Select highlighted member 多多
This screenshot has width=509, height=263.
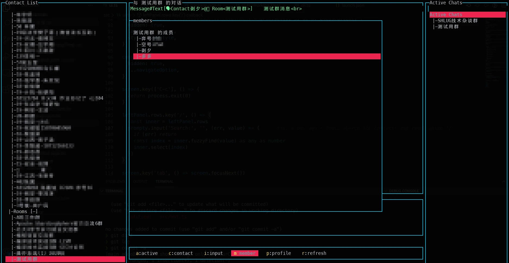[x=147, y=56]
